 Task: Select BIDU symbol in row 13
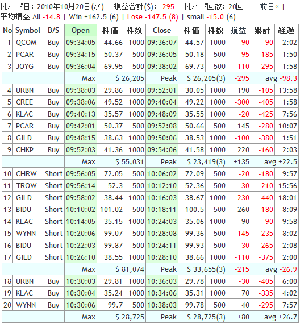[x=23, y=210]
